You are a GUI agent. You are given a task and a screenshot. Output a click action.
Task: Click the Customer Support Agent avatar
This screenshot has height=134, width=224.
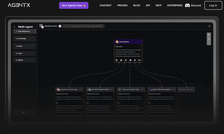[120, 90]
